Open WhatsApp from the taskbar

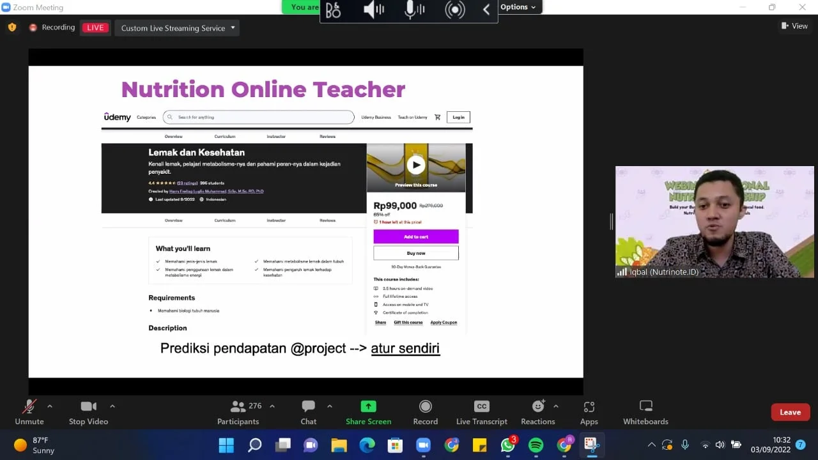point(508,445)
